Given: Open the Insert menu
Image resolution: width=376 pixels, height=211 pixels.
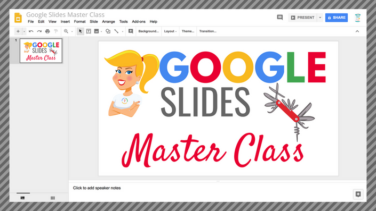Looking at the screenshot, I should pos(65,21).
